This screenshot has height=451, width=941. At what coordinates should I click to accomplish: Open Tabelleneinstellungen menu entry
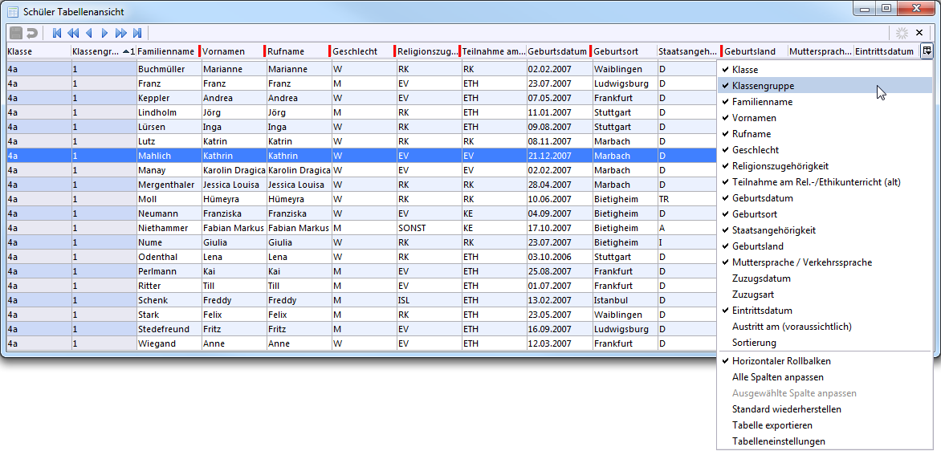tap(778, 441)
